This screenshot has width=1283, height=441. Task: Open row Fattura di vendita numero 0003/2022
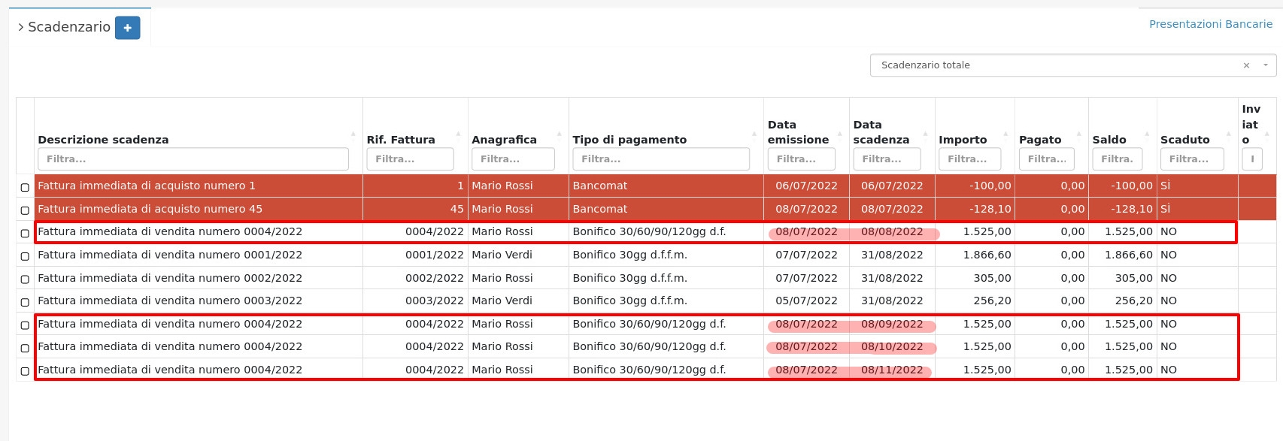(x=170, y=301)
